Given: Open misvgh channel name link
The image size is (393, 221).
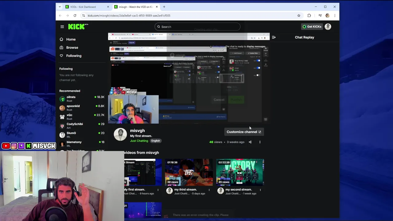Looking at the screenshot, I should [x=137, y=130].
